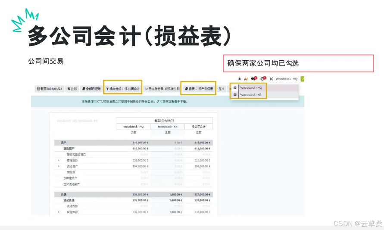Open the 在 € currency filter
This screenshot has height=230, width=384.
(221, 89)
